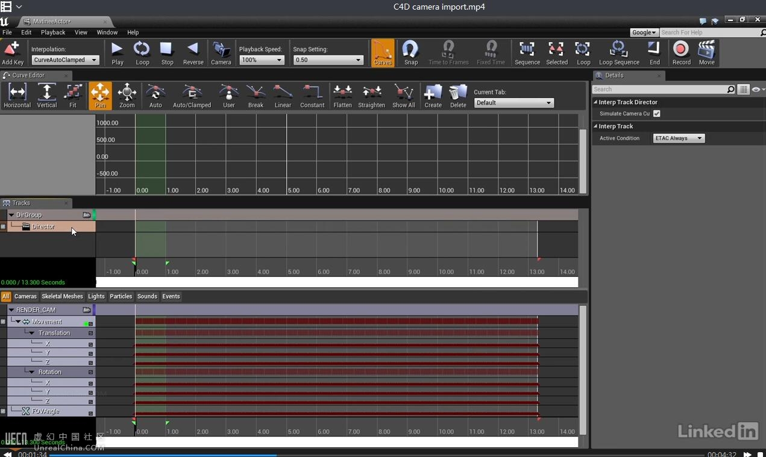Image resolution: width=766 pixels, height=457 pixels.
Task: Fit curves Horizontal in Curve Editor
Action: tap(17, 96)
